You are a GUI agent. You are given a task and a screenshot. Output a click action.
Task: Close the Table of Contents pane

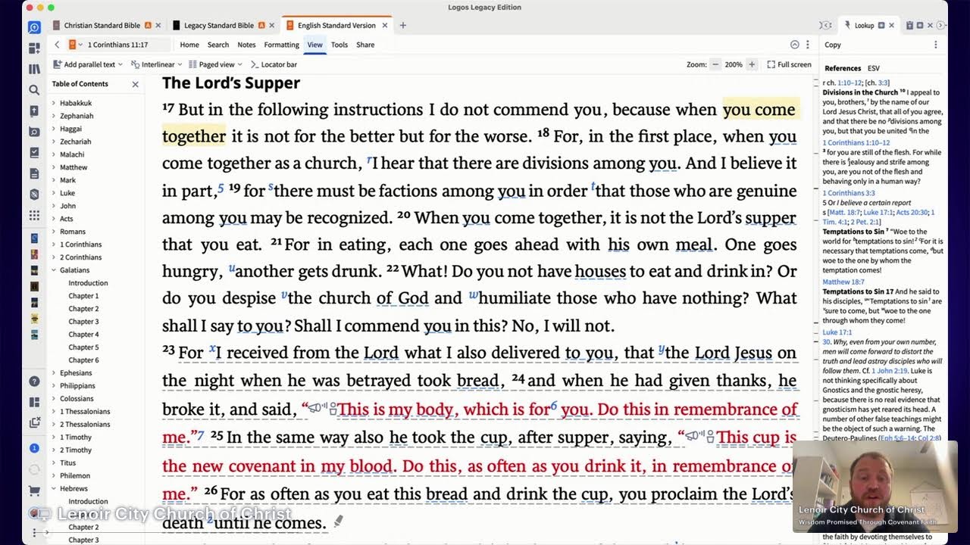136,84
